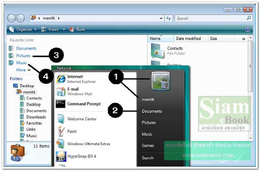The width and height of the screenshot is (260, 171).
Task: Sort files by the Name column header
Action: click(161, 38)
